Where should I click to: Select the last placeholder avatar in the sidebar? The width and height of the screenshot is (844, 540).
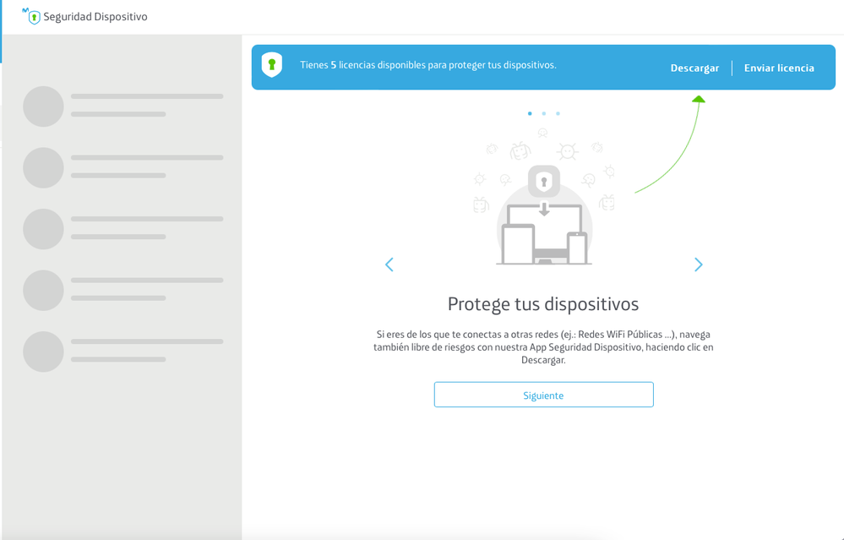[x=43, y=352]
